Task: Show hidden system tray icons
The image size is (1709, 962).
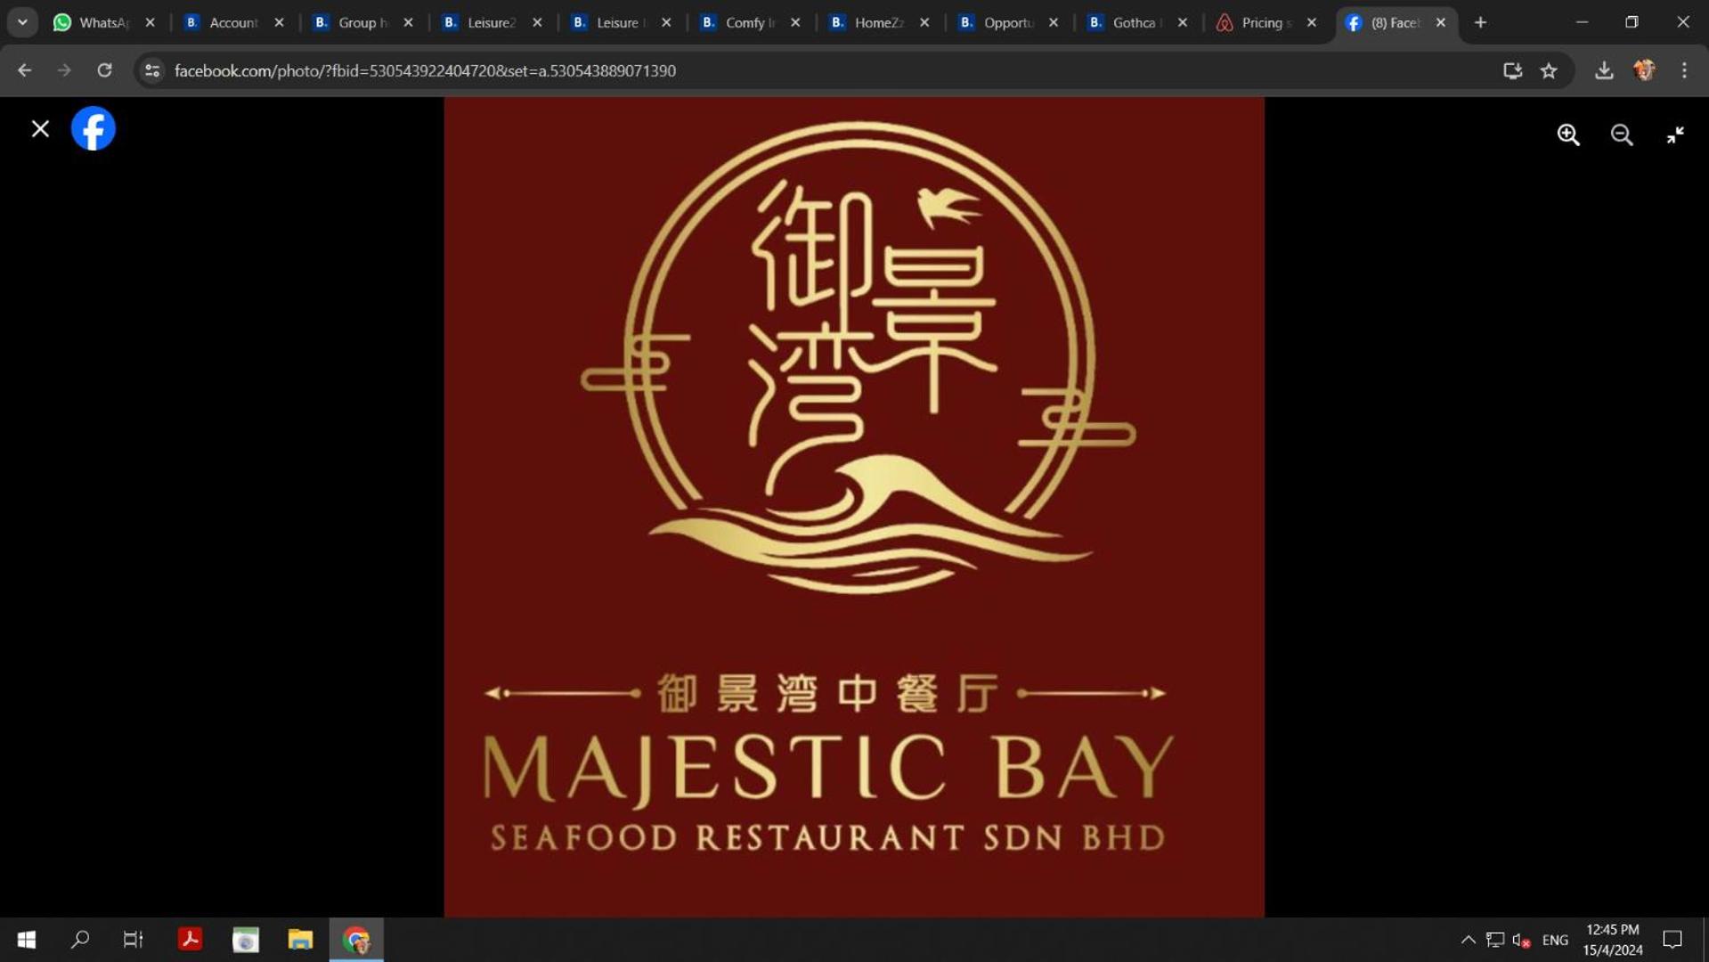Action: click(1468, 940)
